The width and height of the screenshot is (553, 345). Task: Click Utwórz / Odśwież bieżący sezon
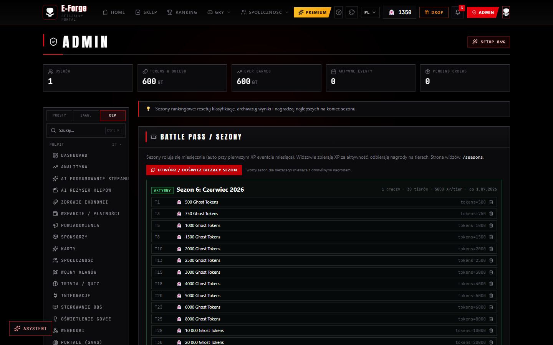194,170
